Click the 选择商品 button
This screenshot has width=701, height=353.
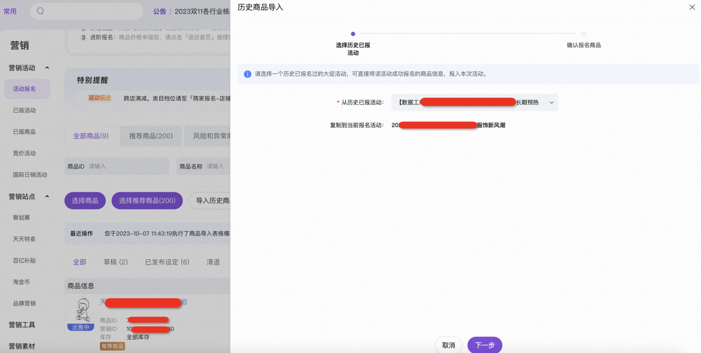(x=85, y=201)
